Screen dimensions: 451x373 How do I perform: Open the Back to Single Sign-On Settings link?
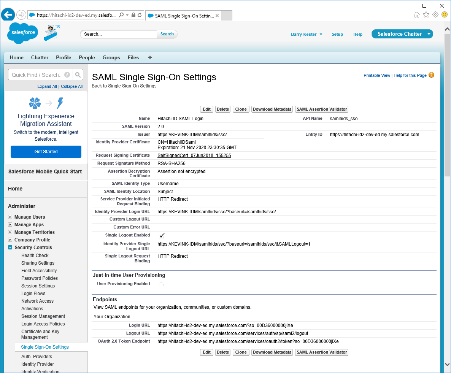pyautogui.click(x=124, y=86)
